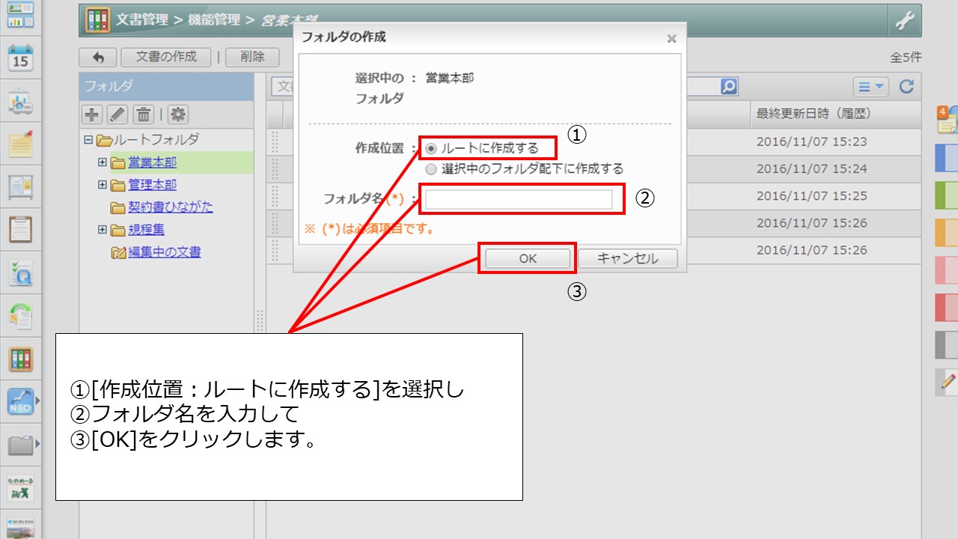The width and height of the screenshot is (958, 539).
Task: Open the portal icon atop the left sidebar
Action: 20,15
